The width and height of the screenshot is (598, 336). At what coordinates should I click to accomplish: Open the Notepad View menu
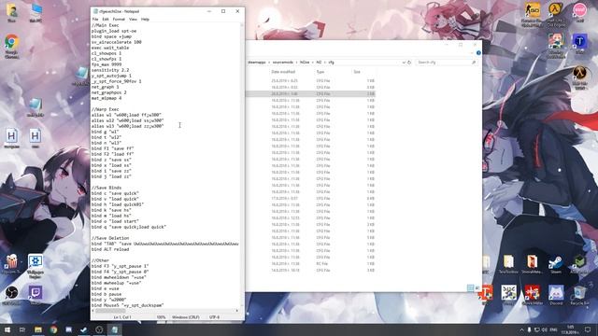(133, 19)
